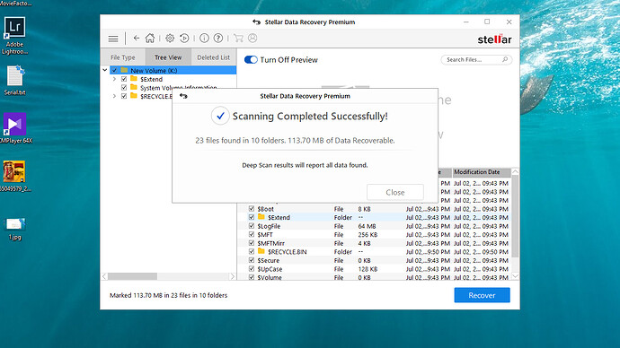Select the $RECYCLE.BIN folder icon in file list
Image resolution: width=620 pixels, height=348 pixels.
261,251
